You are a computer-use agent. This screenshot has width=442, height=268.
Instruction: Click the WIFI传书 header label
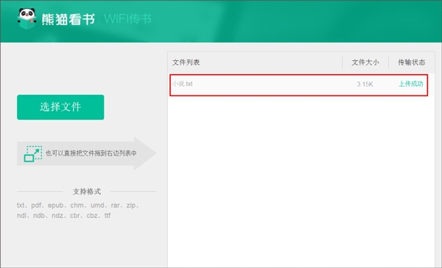coord(127,19)
